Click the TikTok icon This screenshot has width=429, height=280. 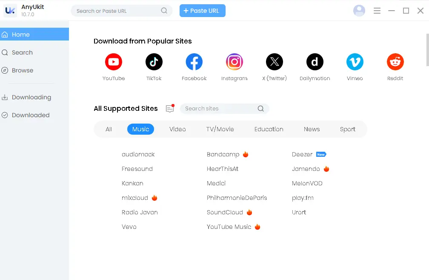click(x=154, y=62)
